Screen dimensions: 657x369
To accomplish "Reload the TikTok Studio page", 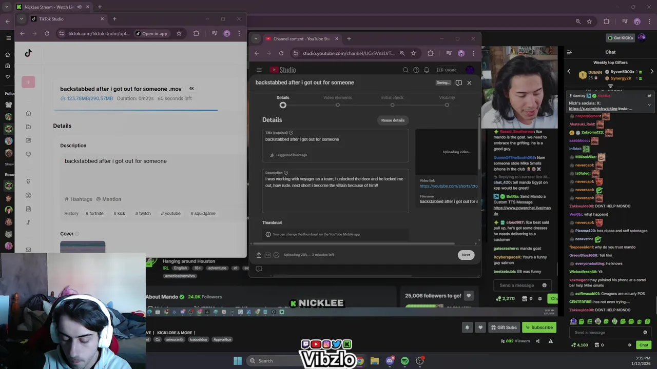I will 47,33.
